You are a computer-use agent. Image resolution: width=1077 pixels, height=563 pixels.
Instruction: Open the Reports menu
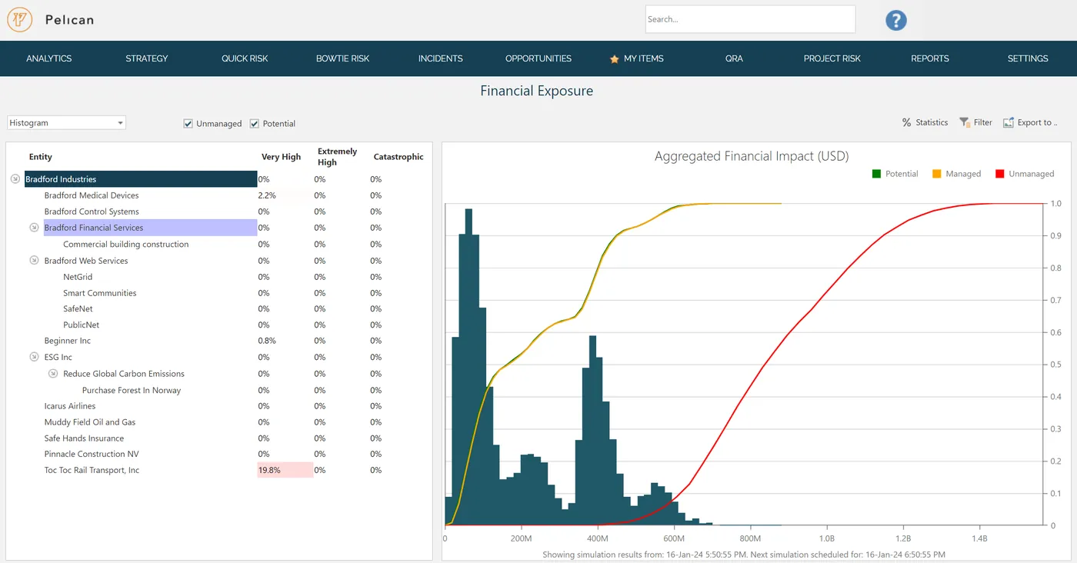pyautogui.click(x=930, y=58)
